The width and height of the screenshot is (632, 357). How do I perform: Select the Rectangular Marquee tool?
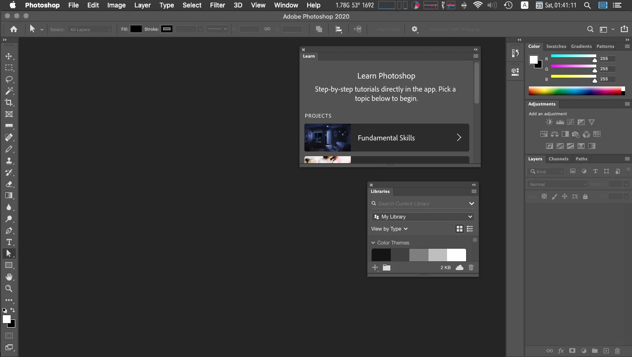pyautogui.click(x=9, y=68)
